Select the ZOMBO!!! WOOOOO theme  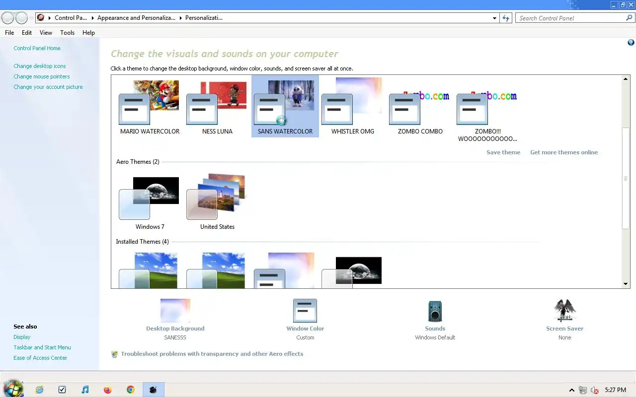[x=487, y=109]
